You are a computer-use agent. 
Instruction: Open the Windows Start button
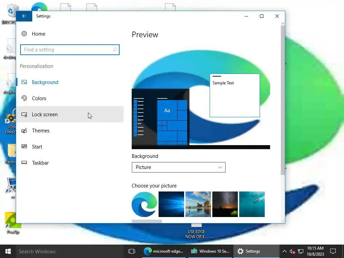coord(8,251)
